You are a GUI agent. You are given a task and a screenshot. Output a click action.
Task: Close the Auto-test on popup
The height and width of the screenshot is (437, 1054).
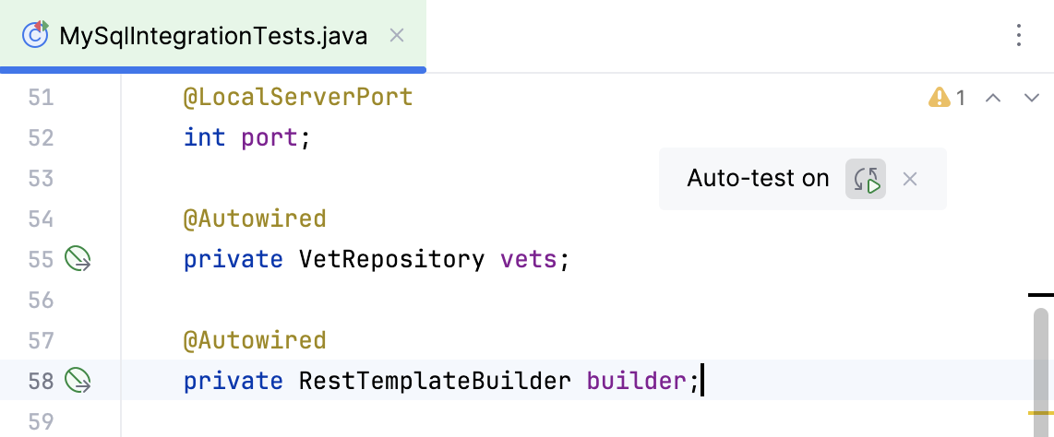point(910,179)
